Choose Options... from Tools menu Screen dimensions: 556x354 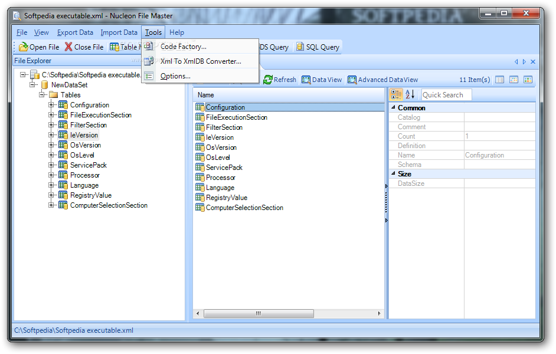point(200,76)
